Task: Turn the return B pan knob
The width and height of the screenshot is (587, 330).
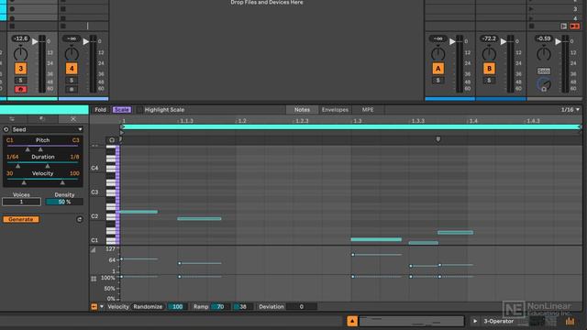Action: (x=489, y=54)
